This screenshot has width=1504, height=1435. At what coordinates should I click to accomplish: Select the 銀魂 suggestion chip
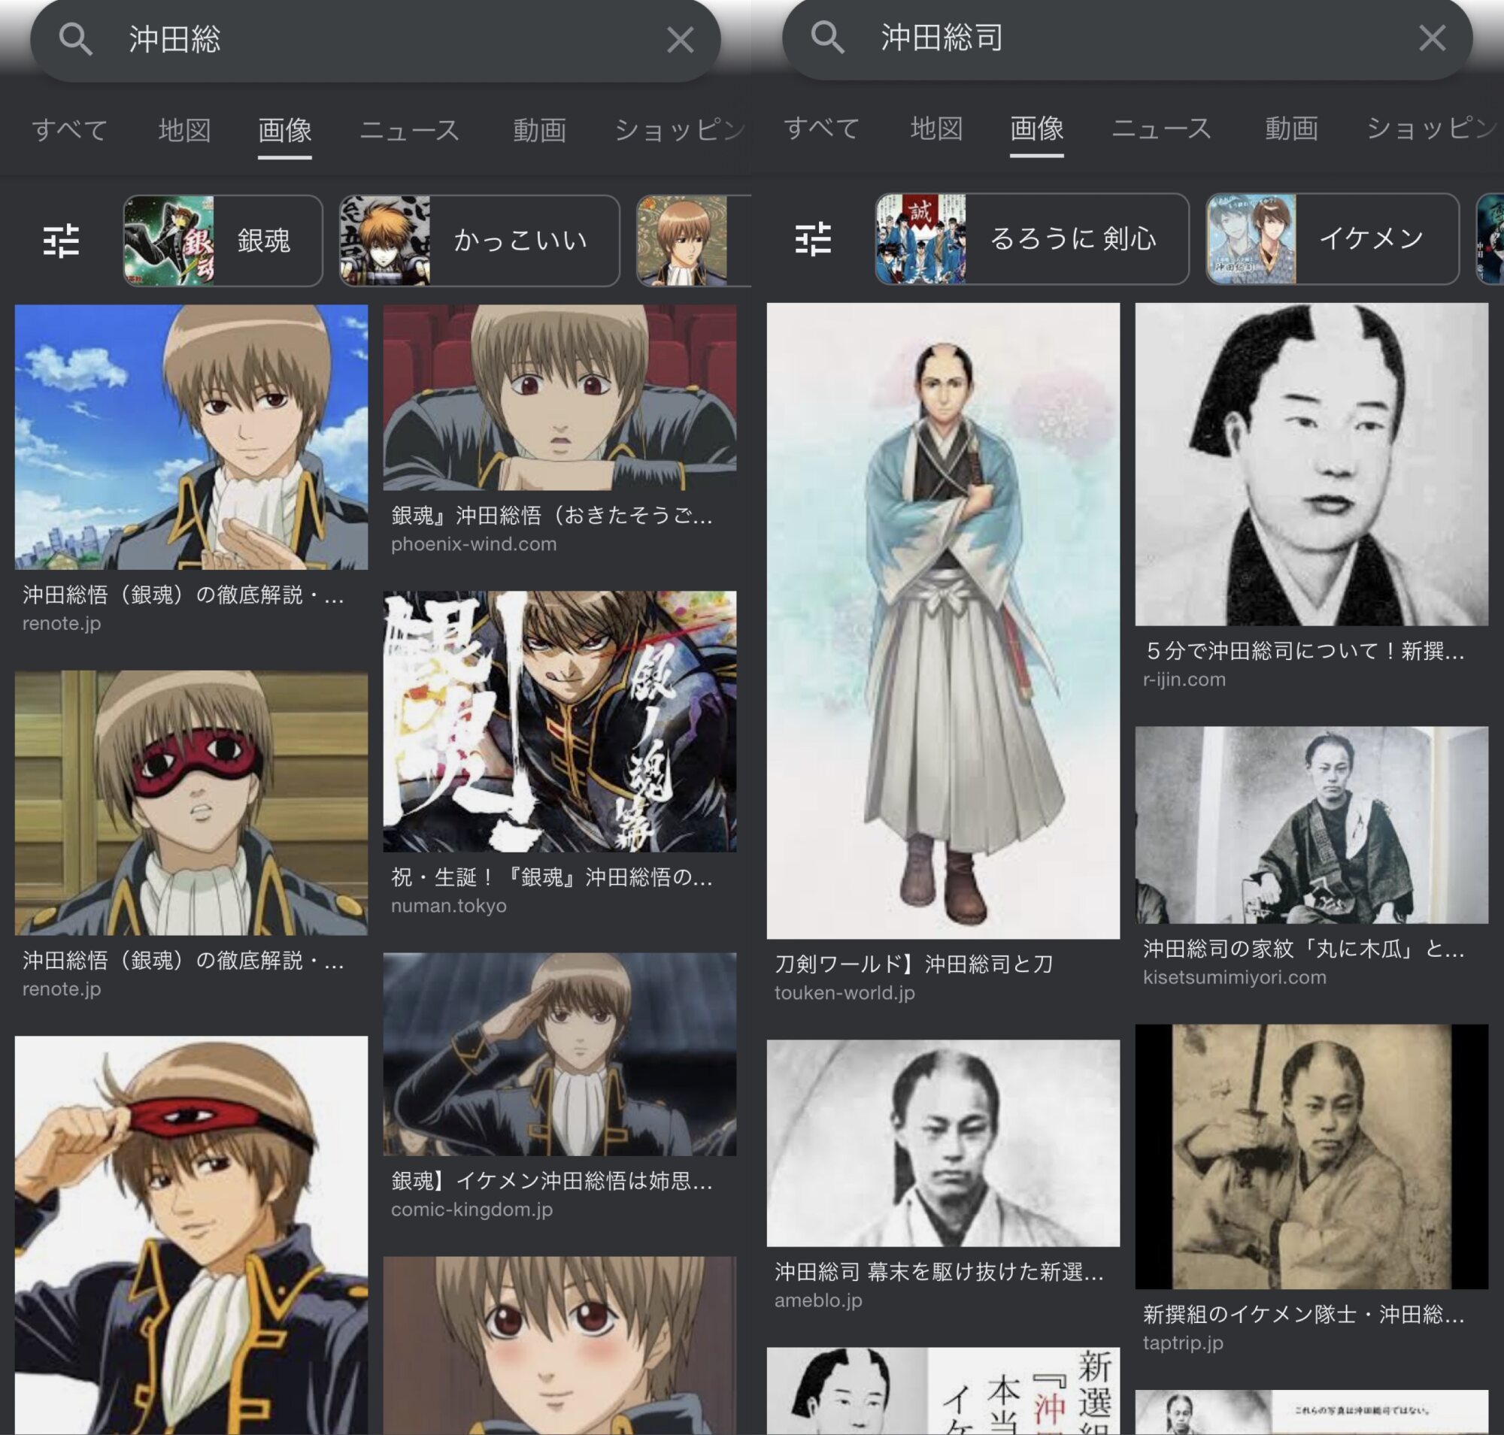223,241
